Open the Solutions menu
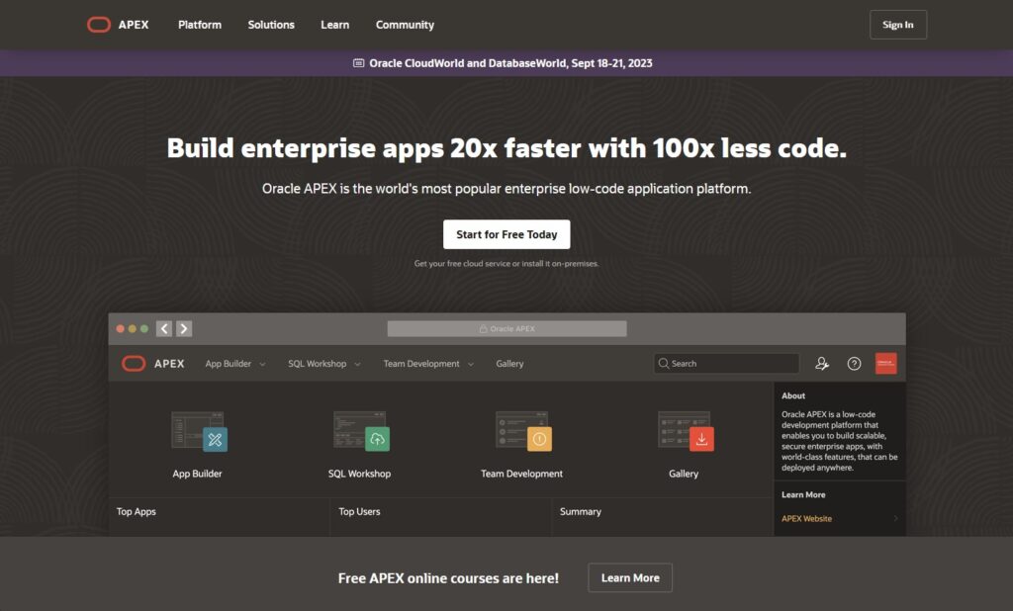The image size is (1013, 611). 271,25
